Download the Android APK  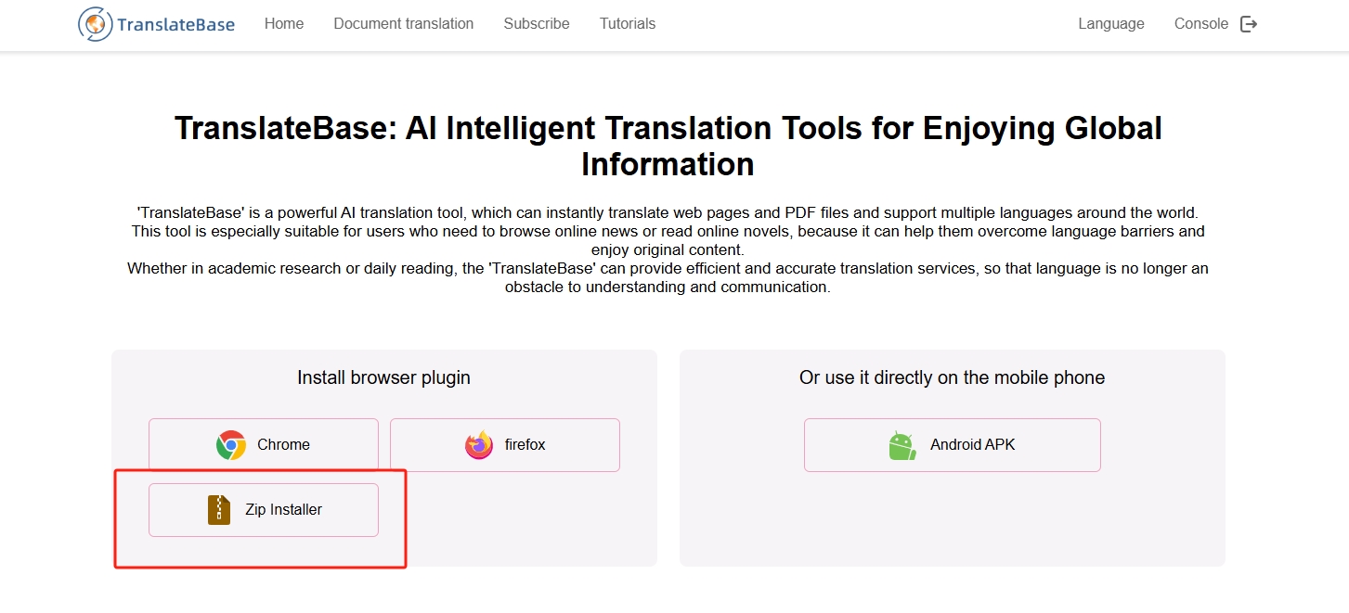coord(953,445)
